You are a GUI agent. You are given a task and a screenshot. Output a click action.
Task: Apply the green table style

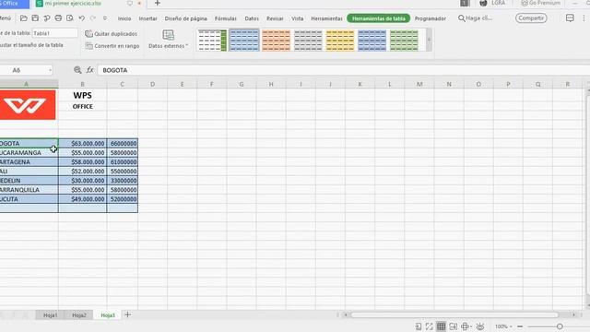coord(404,41)
